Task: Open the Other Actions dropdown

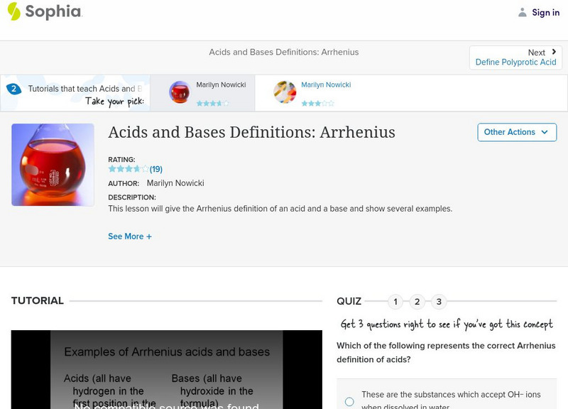Action: (516, 132)
